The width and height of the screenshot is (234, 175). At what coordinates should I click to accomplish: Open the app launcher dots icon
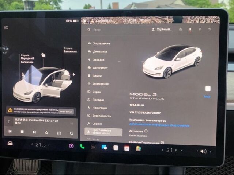93,147
